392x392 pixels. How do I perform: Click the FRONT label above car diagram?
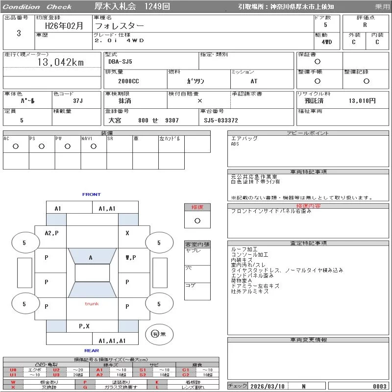[91, 195]
